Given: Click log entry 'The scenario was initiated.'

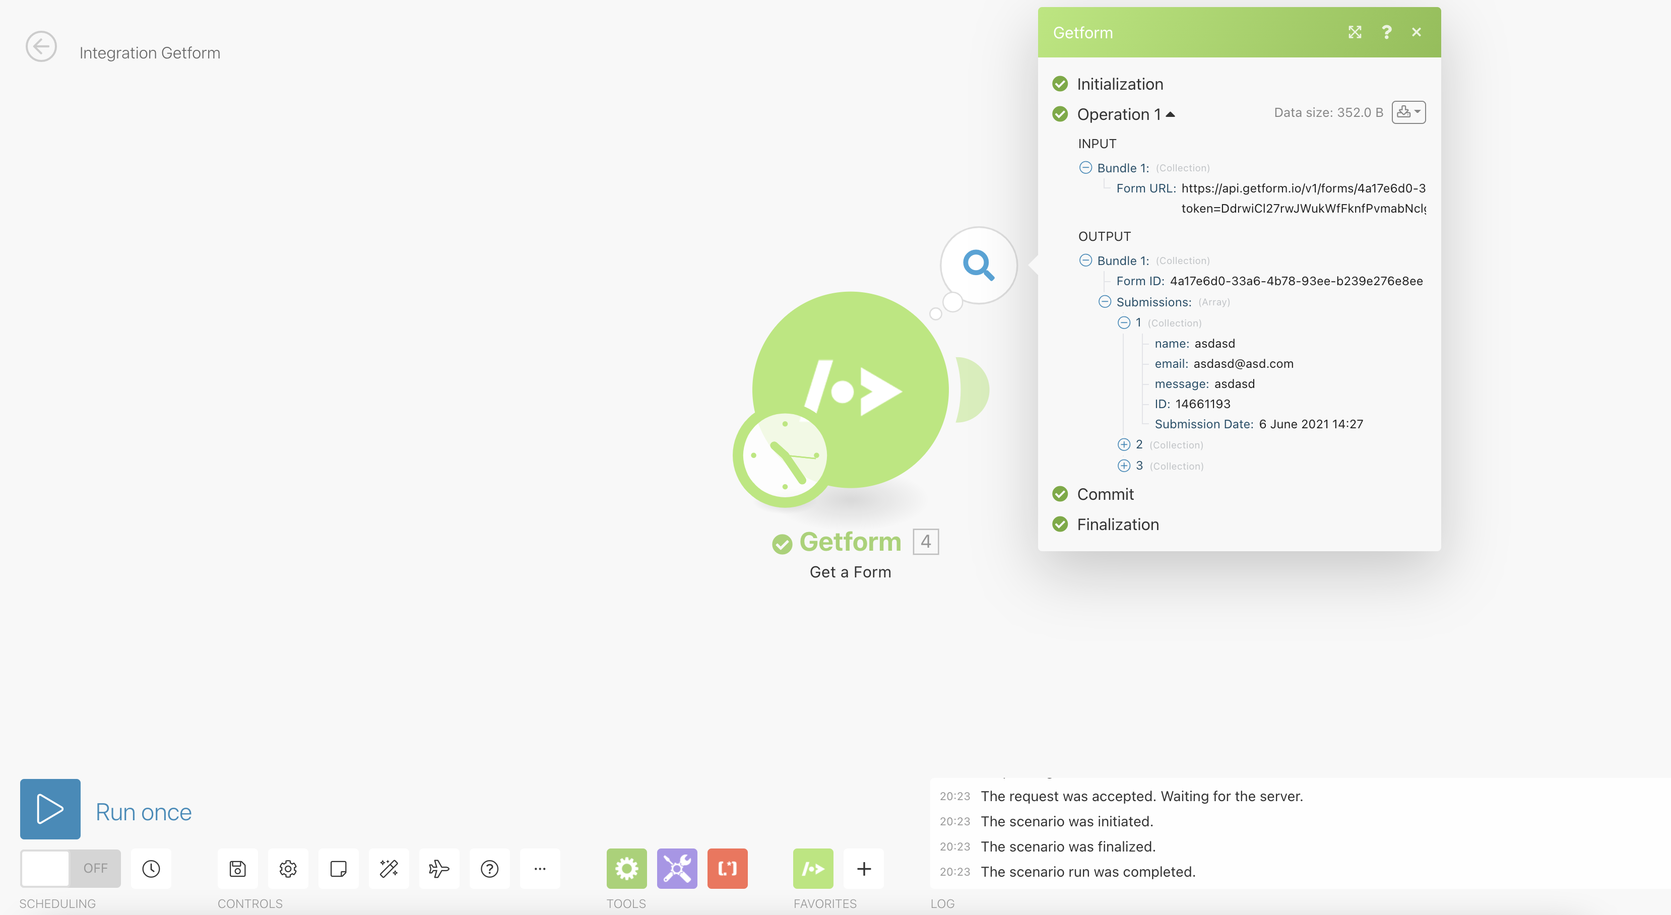Looking at the screenshot, I should coord(1067,822).
